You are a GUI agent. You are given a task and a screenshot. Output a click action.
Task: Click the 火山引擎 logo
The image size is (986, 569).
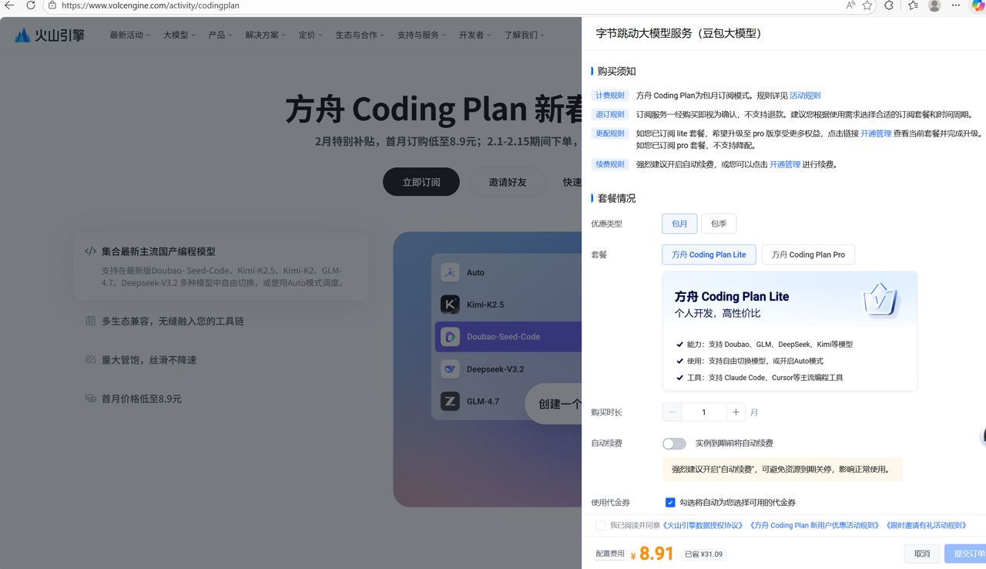click(x=49, y=35)
